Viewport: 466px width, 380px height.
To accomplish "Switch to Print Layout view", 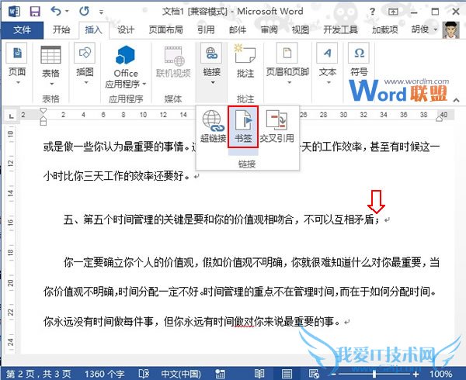I will pos(287,374).
